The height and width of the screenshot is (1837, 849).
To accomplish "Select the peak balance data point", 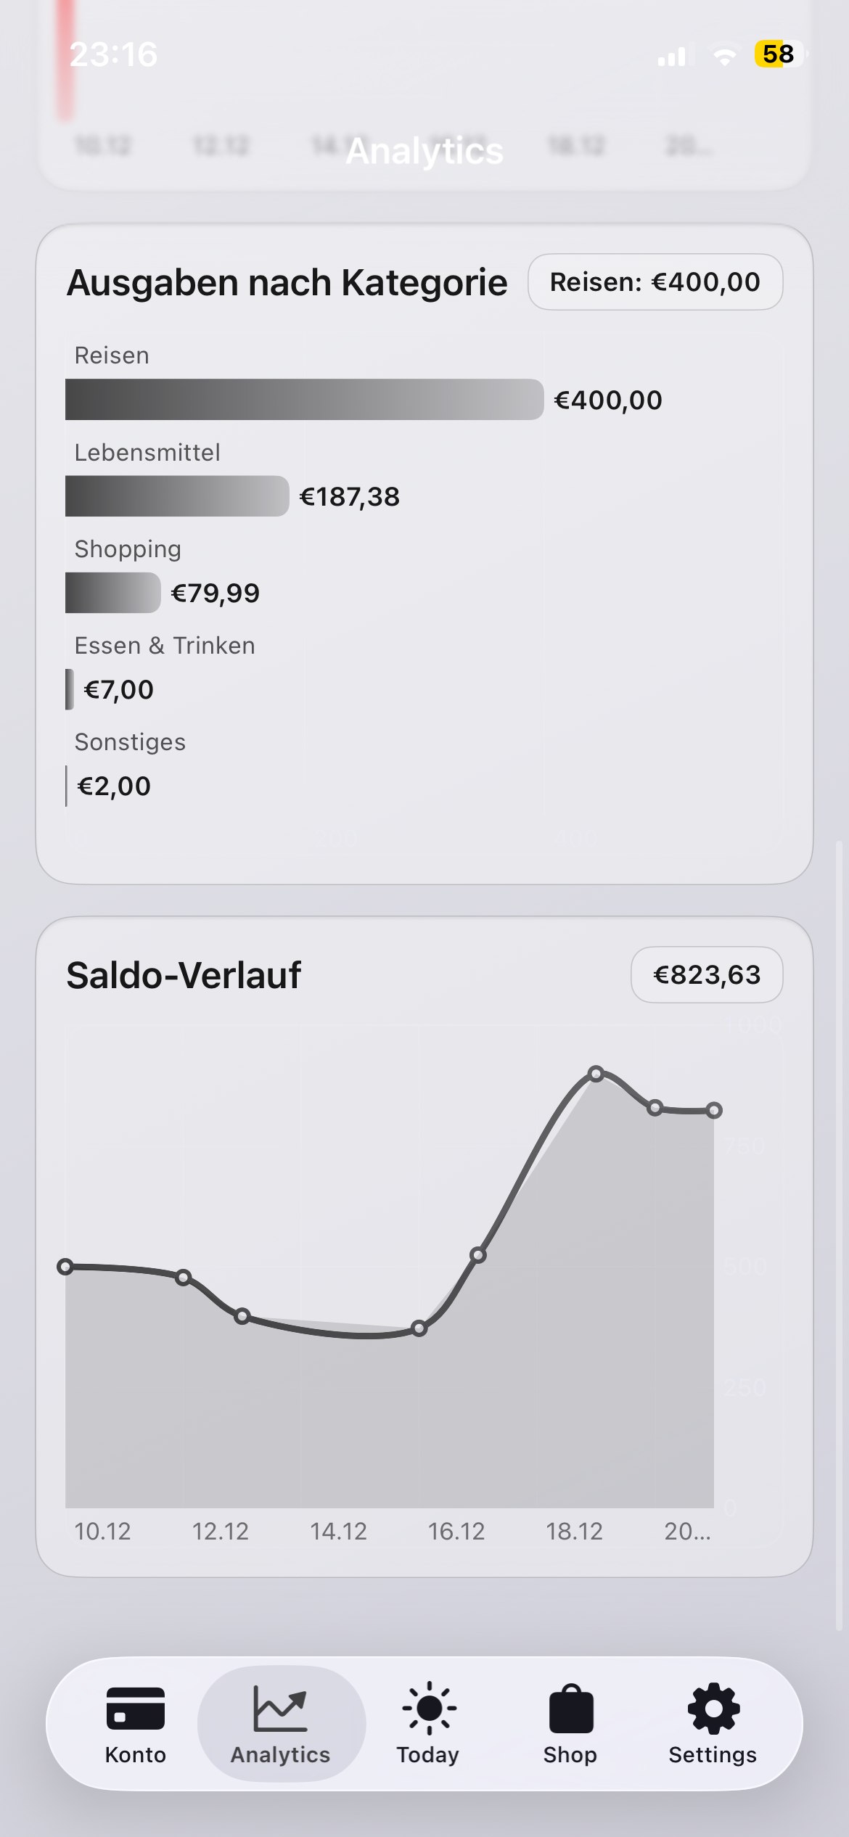I will point(596,1074).
